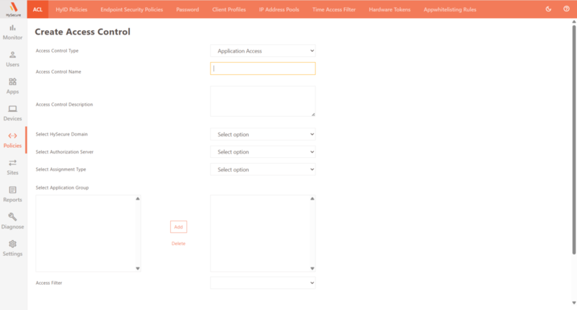Click the main page vertical scrollbar
577x310 pixels.
point(573,139)
